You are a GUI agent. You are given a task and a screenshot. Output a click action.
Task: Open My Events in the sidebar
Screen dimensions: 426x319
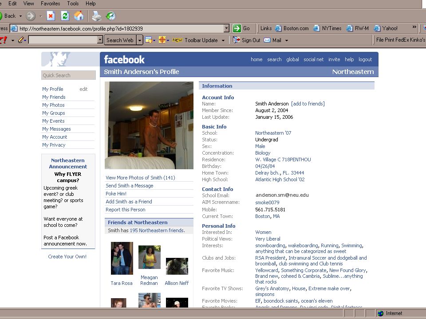(53, 121)
